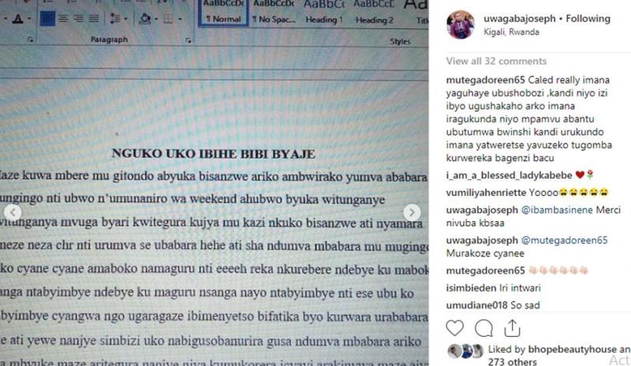
Task: Click the align left icon in Word ribbon
Action: (47, 18)
